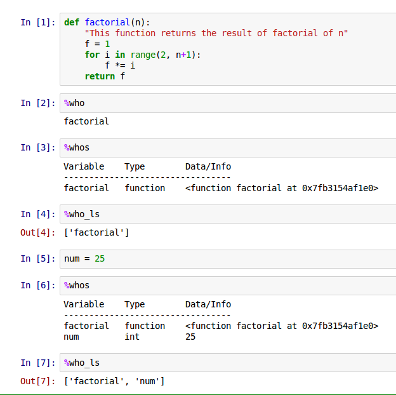Click the In [1] prompt label
The width and height of the screenshot is (396, 395).
pyautogui.click(x=38, y=22)
